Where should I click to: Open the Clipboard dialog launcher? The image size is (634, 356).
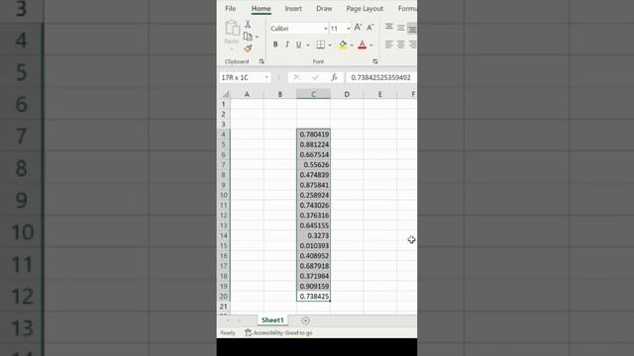[262, 61]
